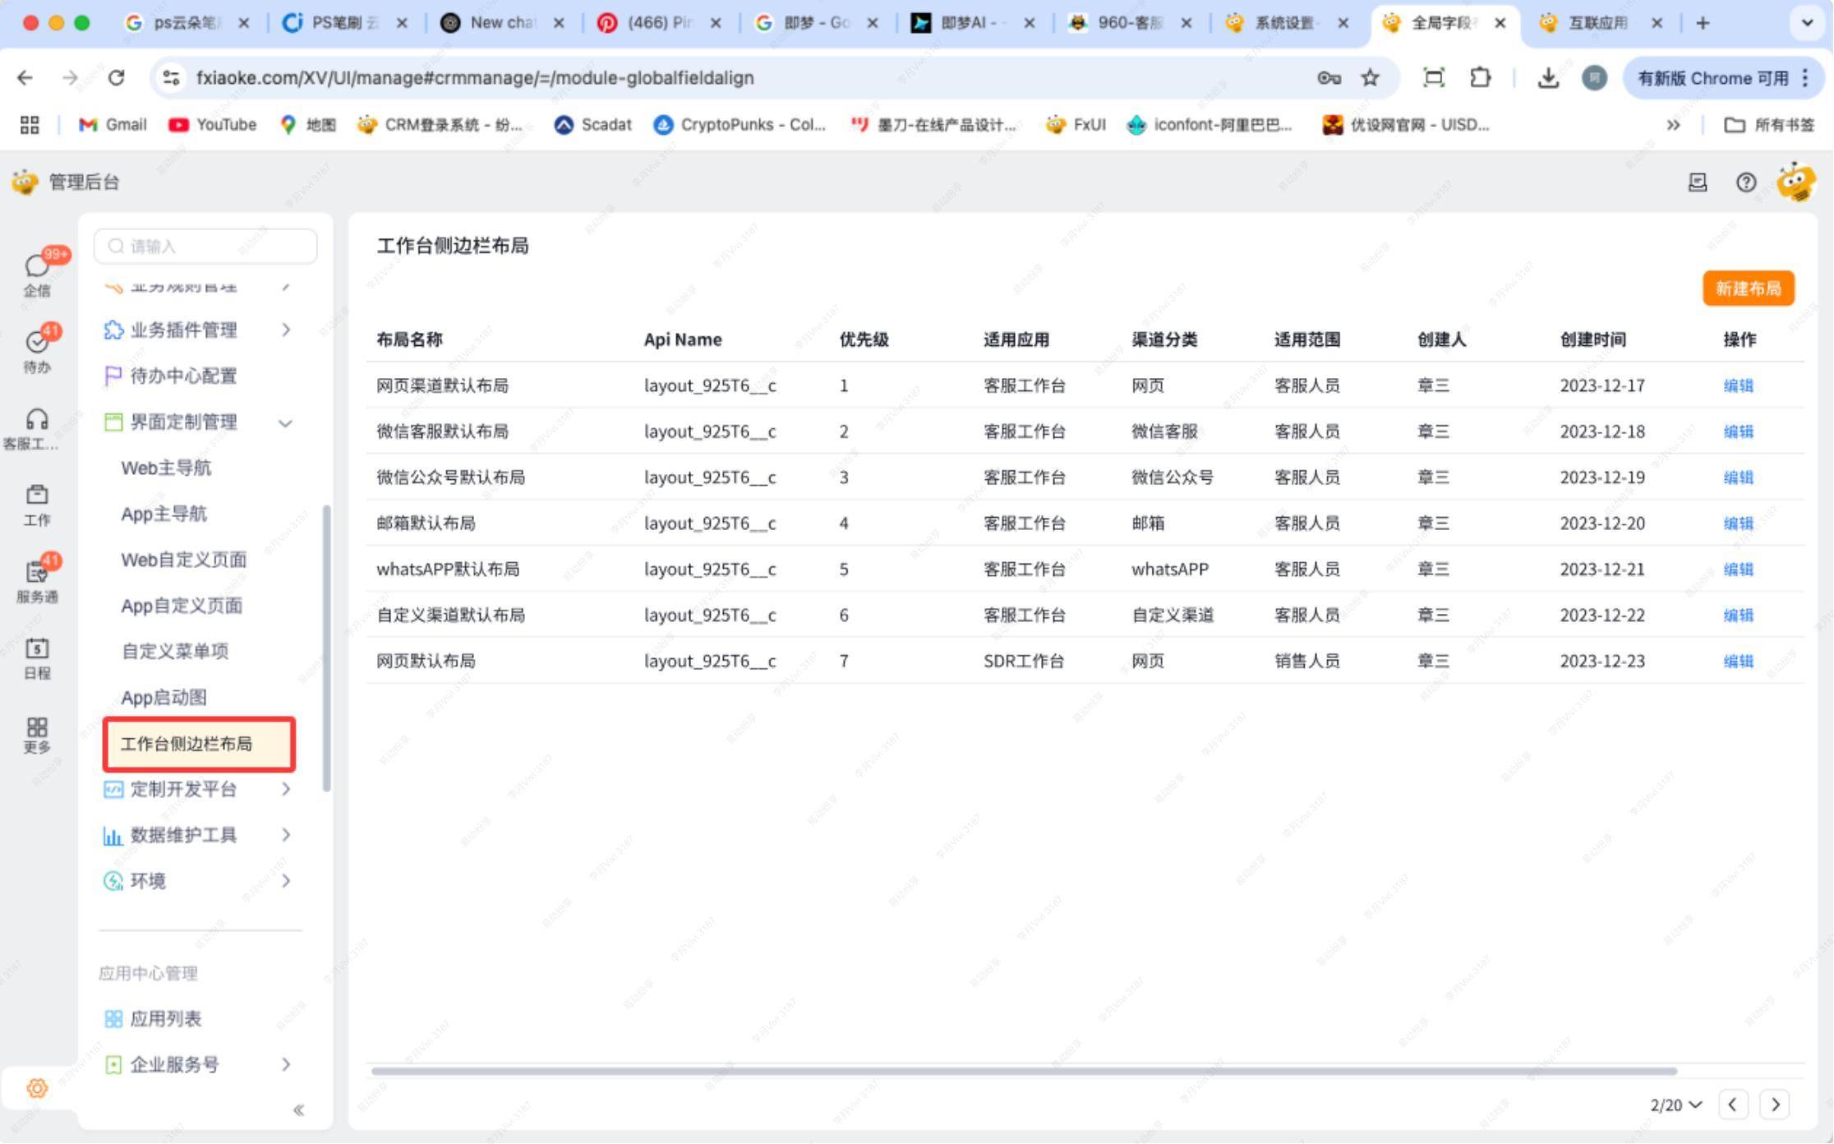Screen dimensions: 1834x1144
Task: Click 编辑 for 网页渠道默认布局 row
Action: (1738, 385)
